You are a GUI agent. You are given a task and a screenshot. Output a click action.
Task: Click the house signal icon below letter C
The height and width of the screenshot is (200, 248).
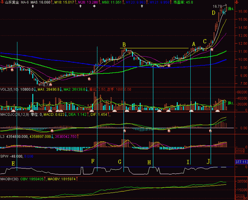tap(212, 49)
